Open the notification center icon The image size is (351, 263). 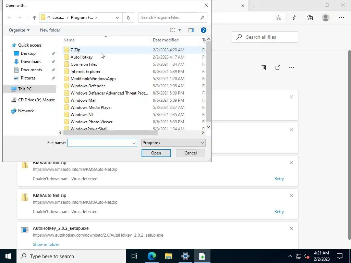340,256
